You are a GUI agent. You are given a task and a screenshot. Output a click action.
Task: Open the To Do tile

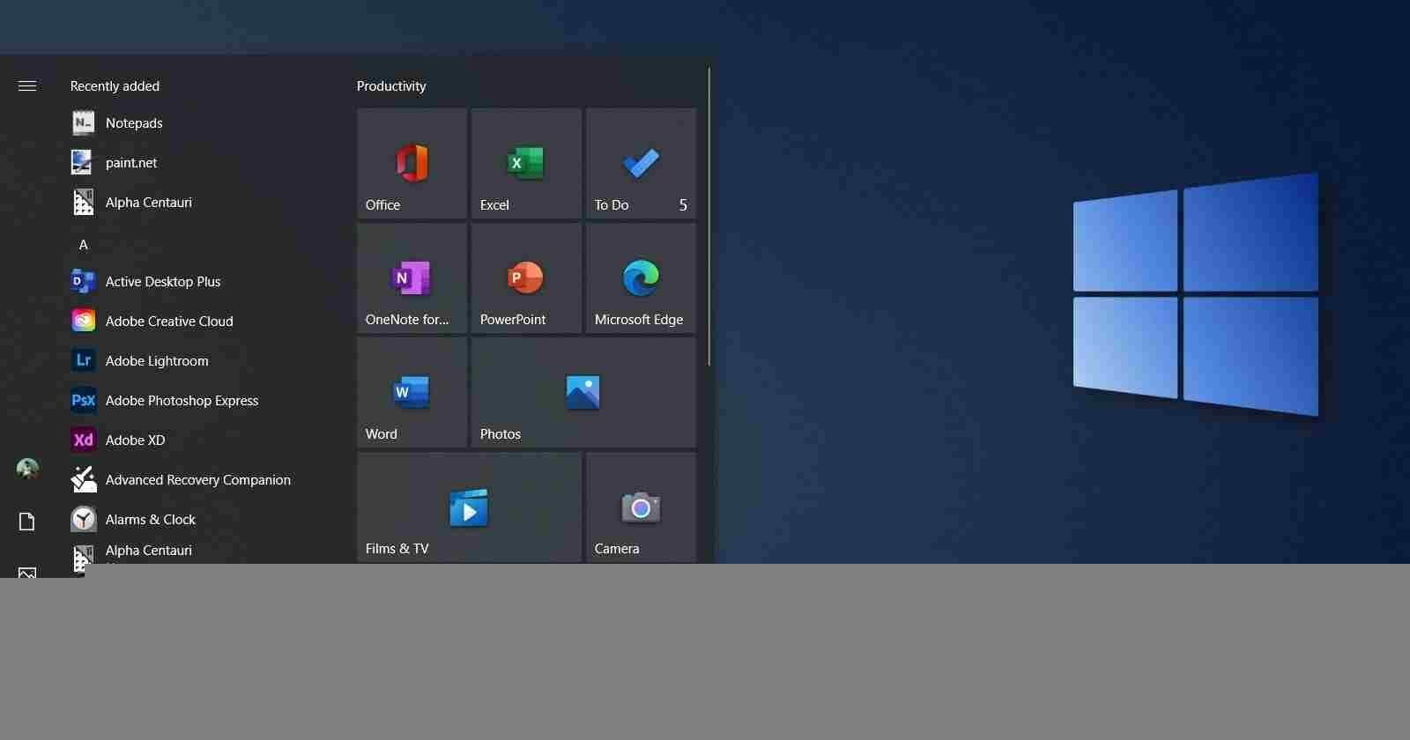641,163
